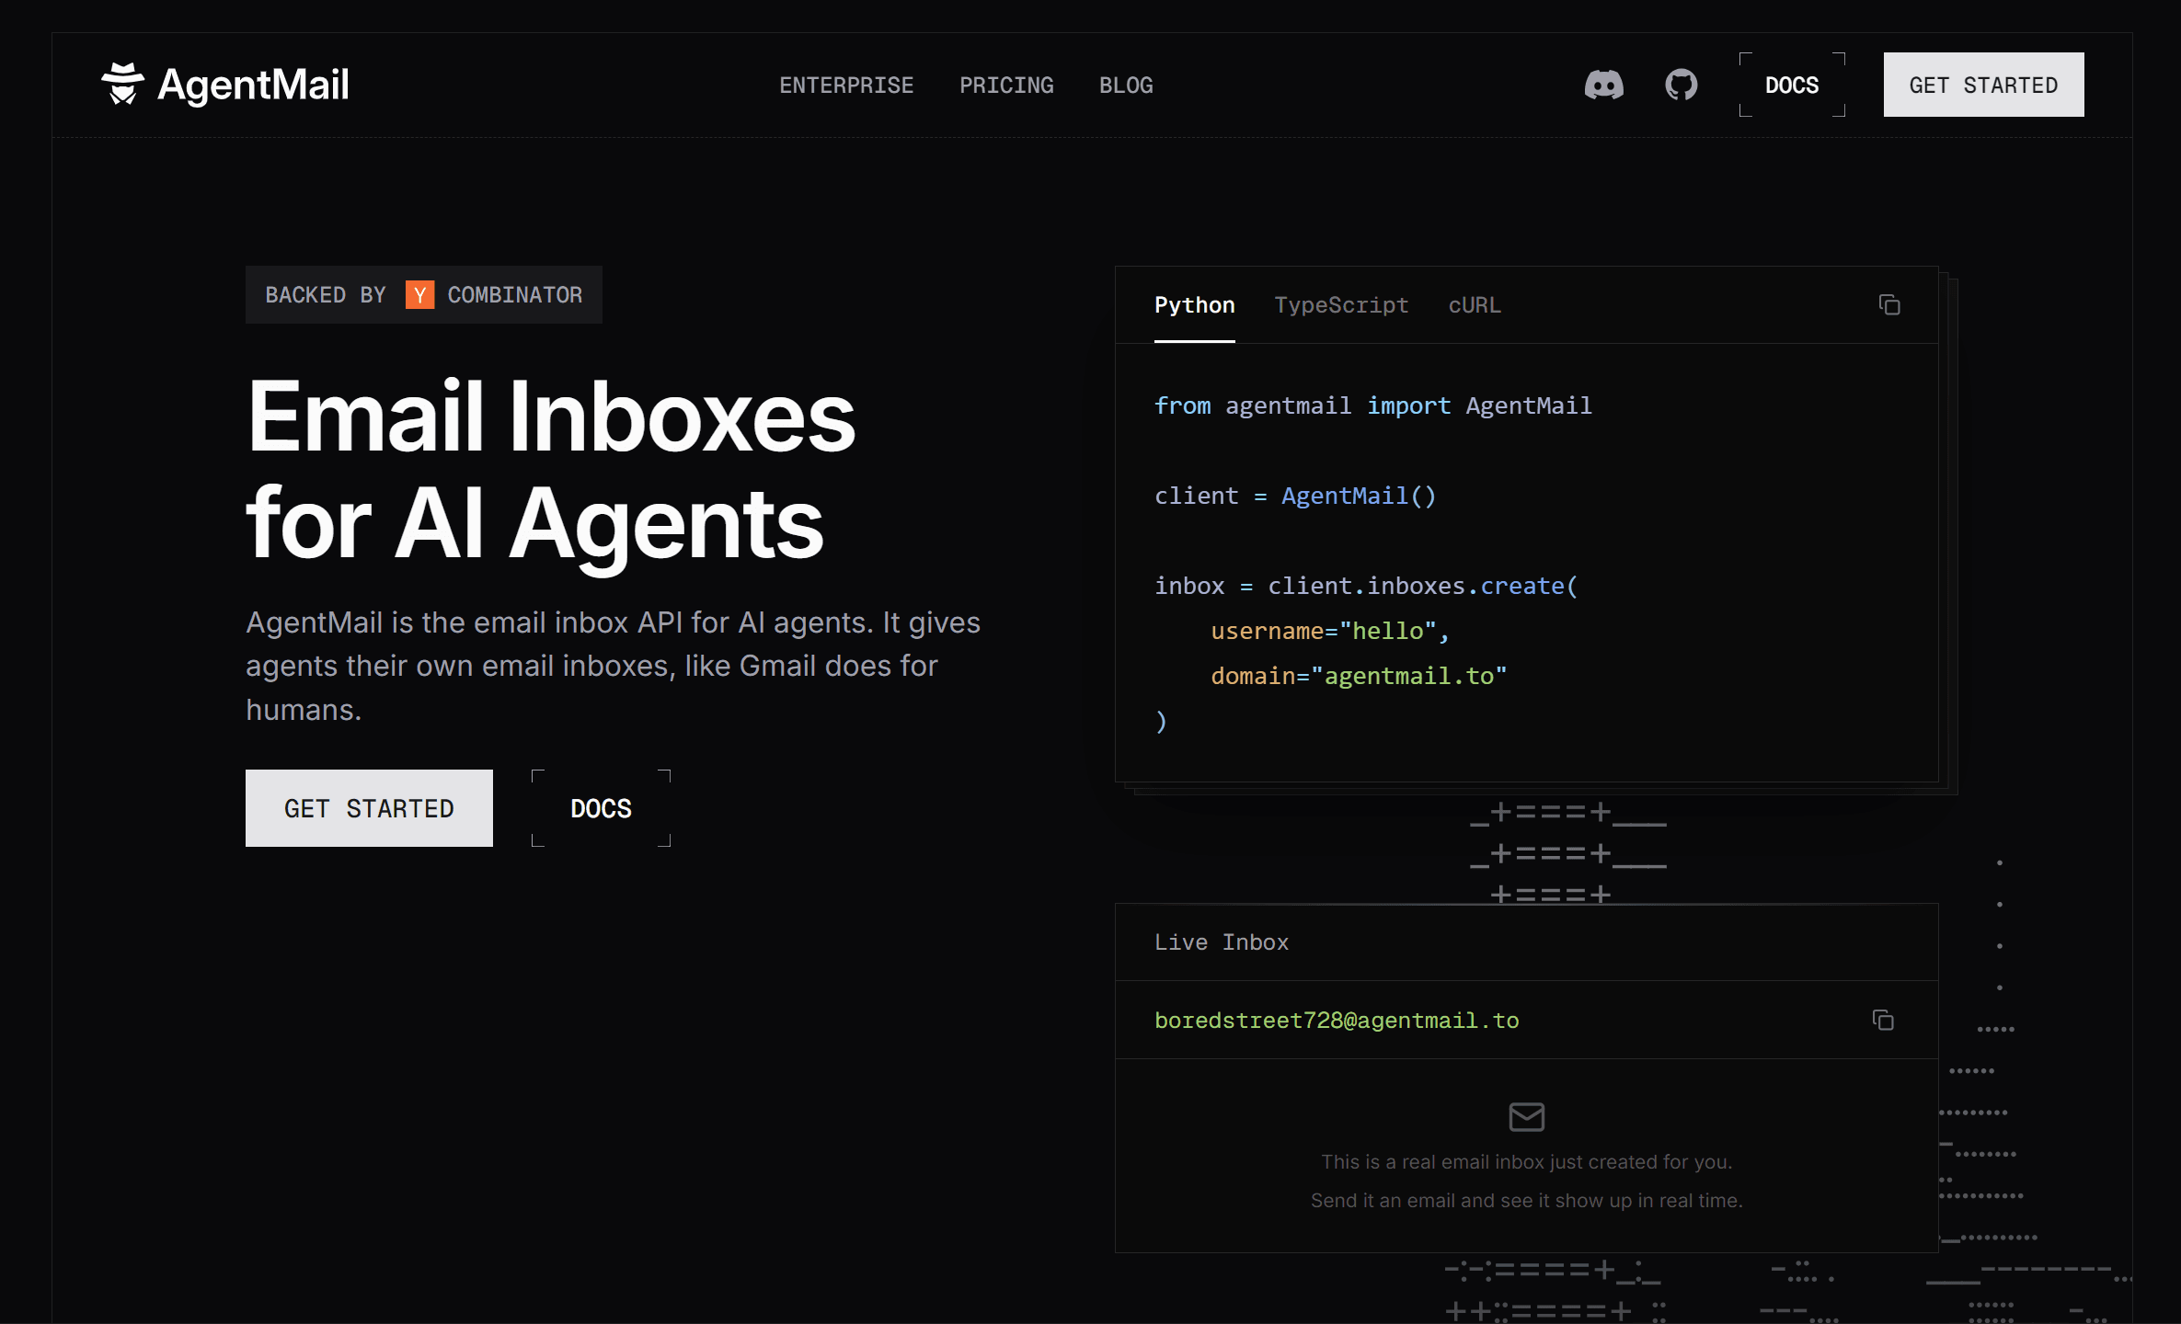Switch to the TypeScript code tab
Image resolution: width=2181 pixels, height=1324 pixels.
pyautogui.click(x=1341, y=304)
